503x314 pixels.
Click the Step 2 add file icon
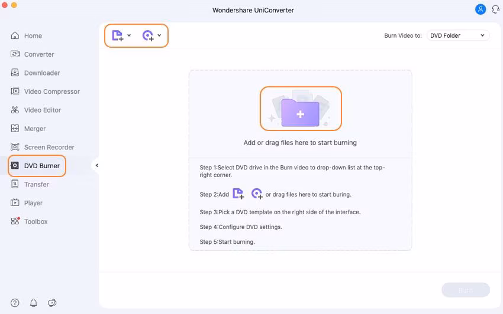point(238,194)
